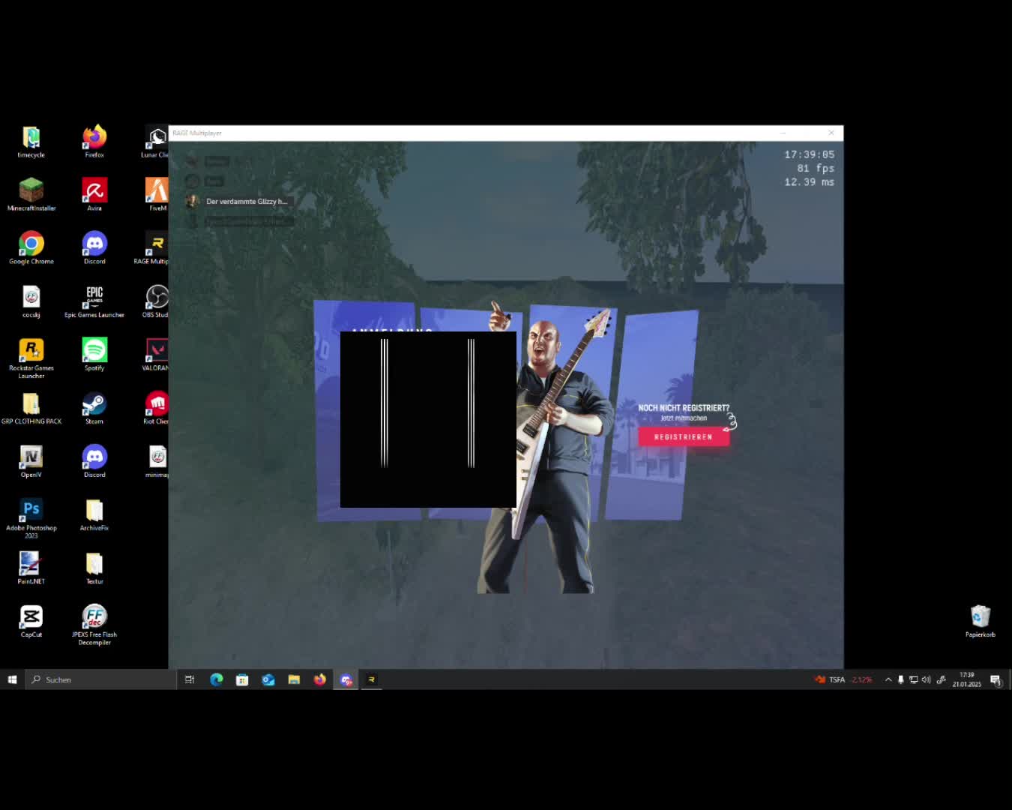Open File Explorer from the taskbar
Image resolution: width=1012 pixels, height=810 pixels.
pyautogui.click(x=294, y=679)
